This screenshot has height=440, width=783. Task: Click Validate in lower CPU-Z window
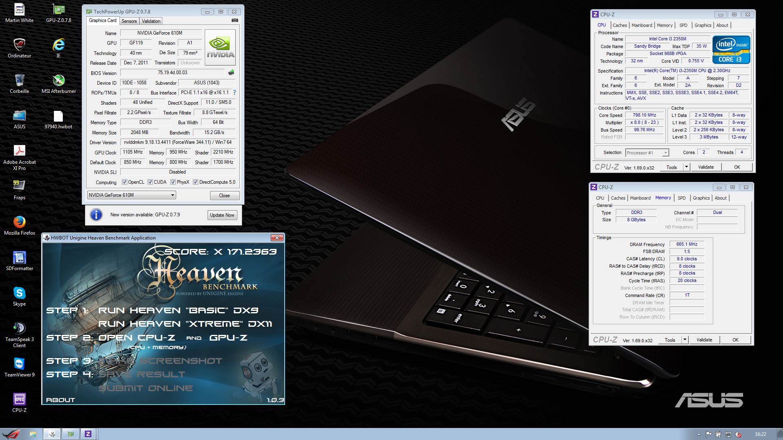[704, 340]
